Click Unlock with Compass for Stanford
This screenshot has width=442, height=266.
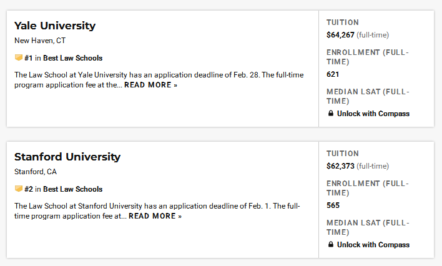(x=373, y=245)
